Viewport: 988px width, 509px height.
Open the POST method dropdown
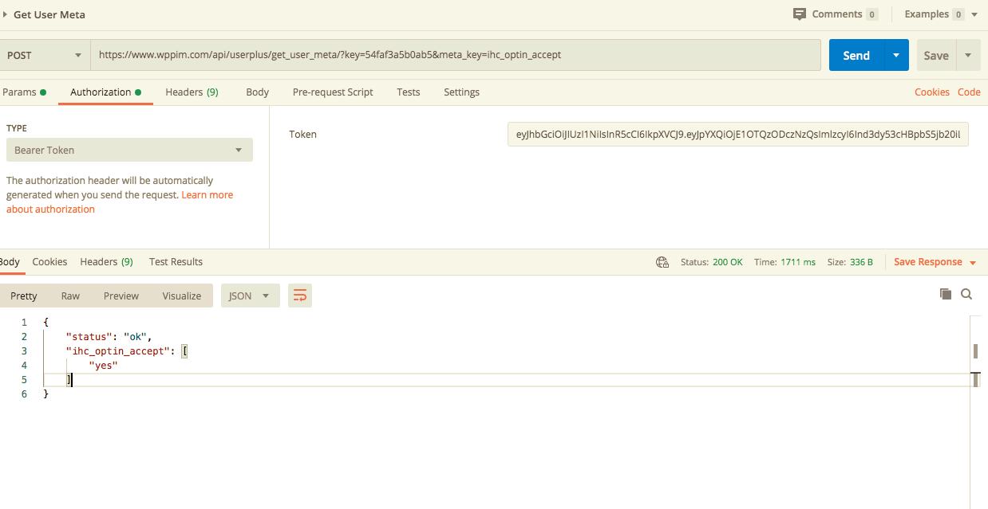point(45,55)
